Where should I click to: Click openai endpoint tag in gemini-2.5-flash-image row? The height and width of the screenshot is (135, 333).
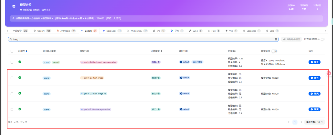point(47,78)
